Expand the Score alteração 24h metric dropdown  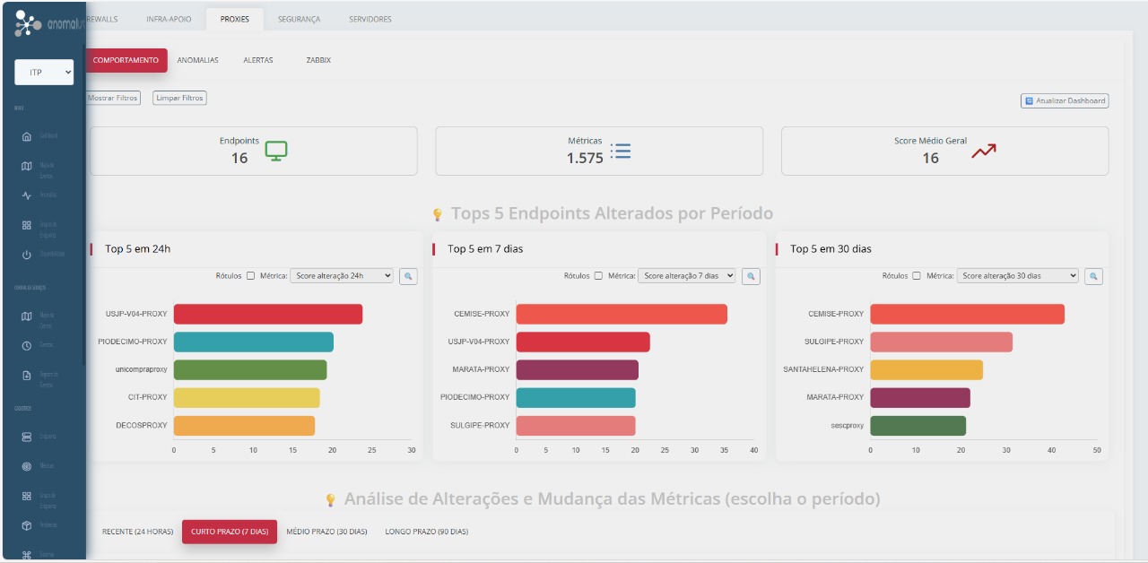(342, 276)
